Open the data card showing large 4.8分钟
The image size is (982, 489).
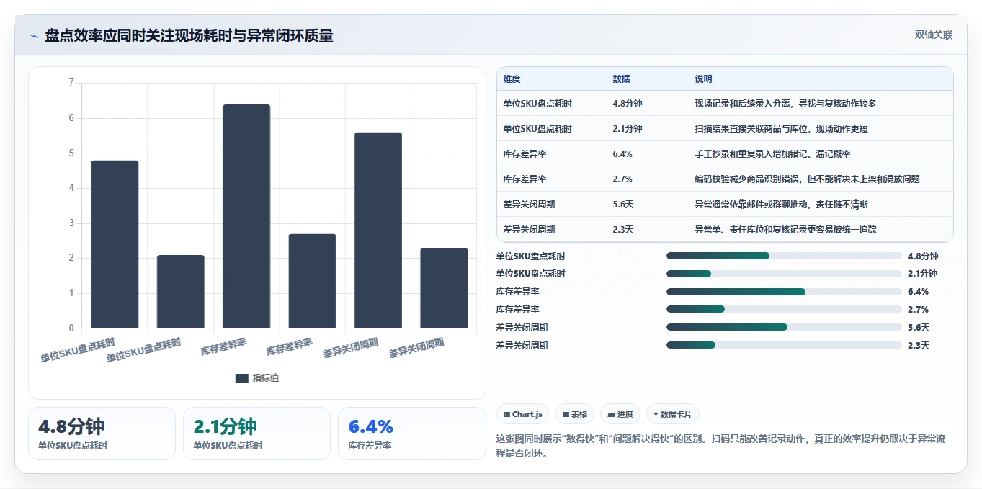click(102, 434)
